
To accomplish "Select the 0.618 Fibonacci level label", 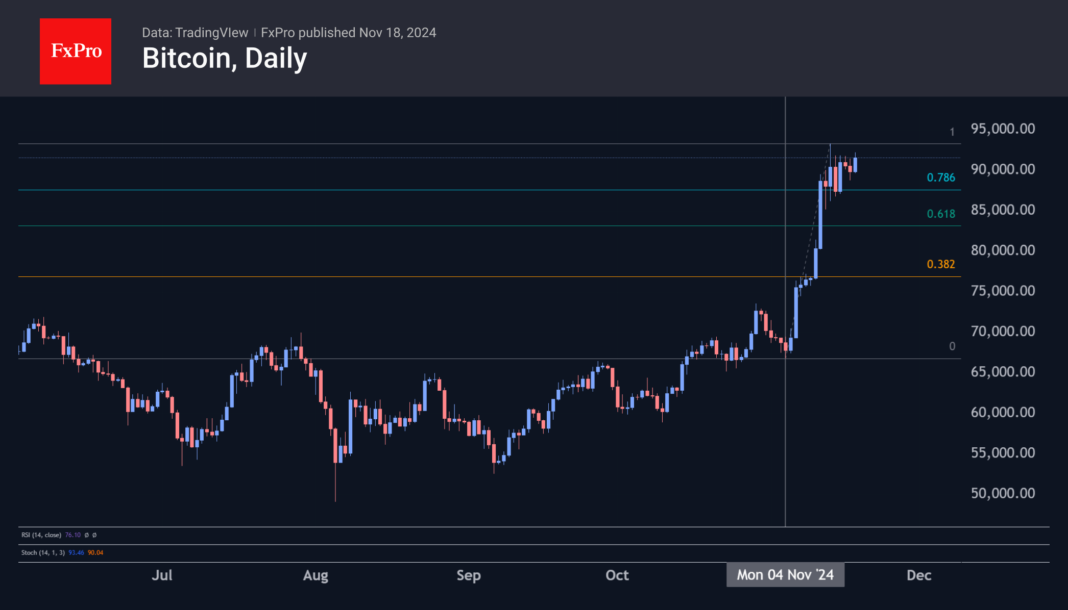I will tap(940, 214).
